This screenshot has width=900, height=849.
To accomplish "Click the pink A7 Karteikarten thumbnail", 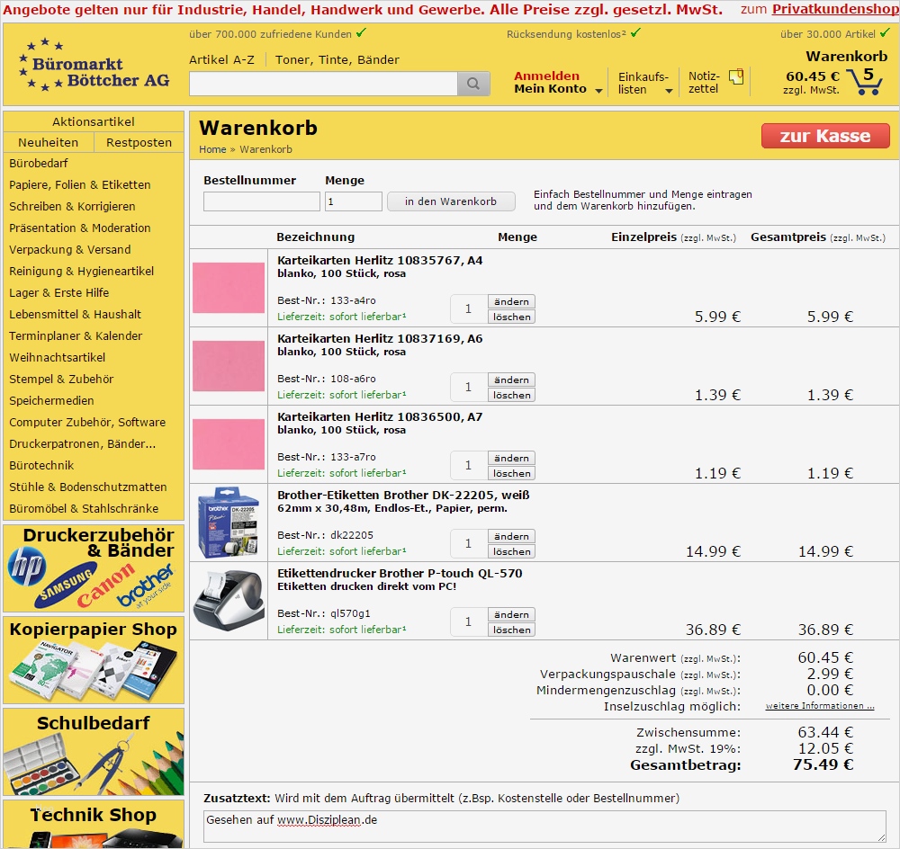I will tap(229, 444).
